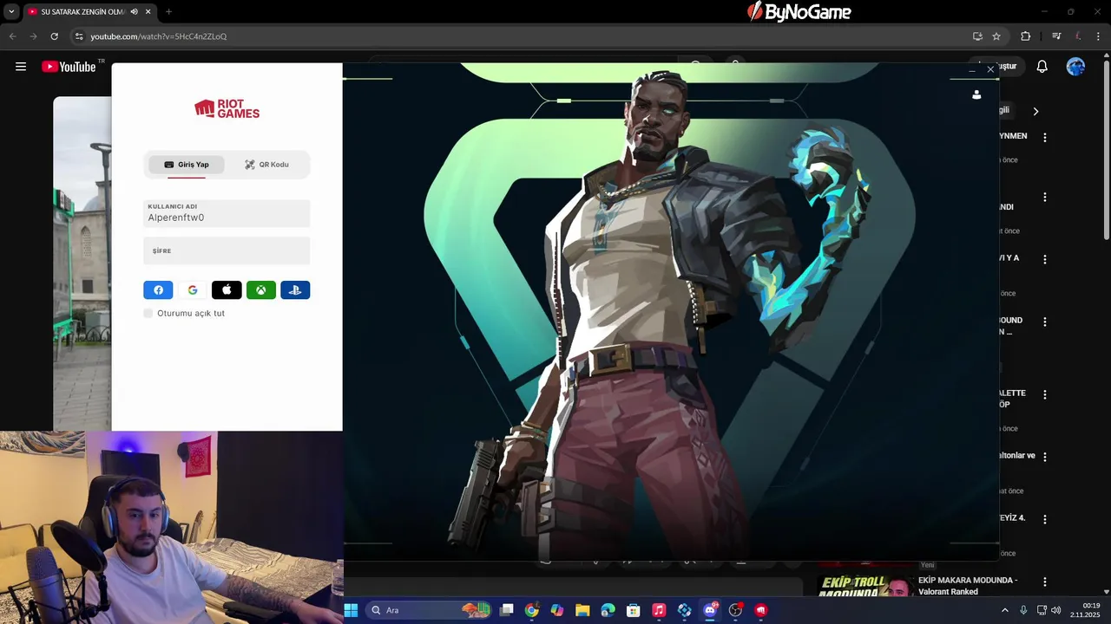Select the Giriş Yap login tab

(187, 165)
